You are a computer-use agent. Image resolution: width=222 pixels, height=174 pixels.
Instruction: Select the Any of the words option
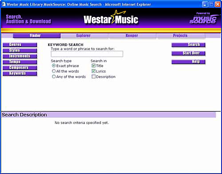54,77
